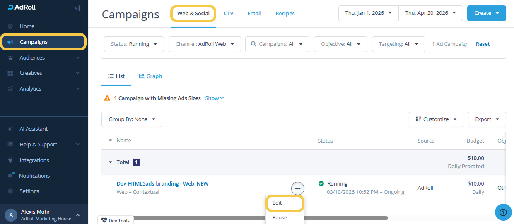The width and height of the screenshot is (514, 224).
Task: Click the Integrations plug icon
Action: click(x=11, y=160)
